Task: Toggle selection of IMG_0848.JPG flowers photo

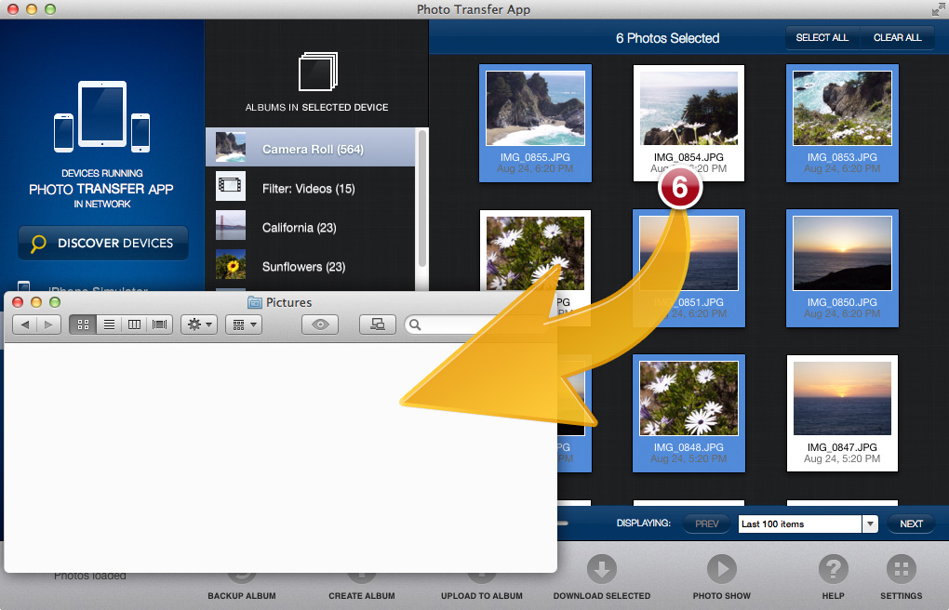Action: [x=688, y=413]
